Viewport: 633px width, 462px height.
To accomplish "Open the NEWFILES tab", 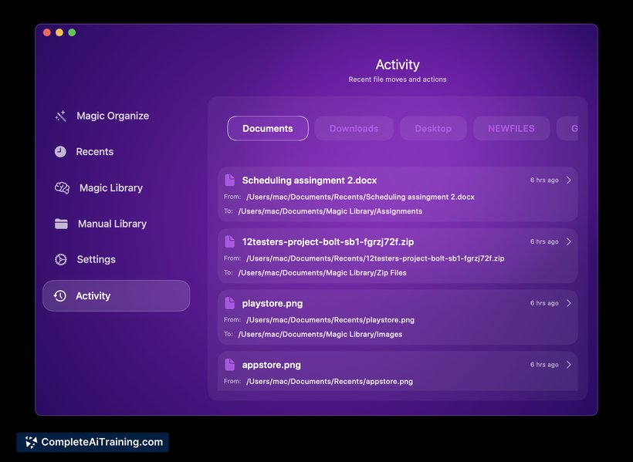I will pyautogui.click(x=512, y=128).
